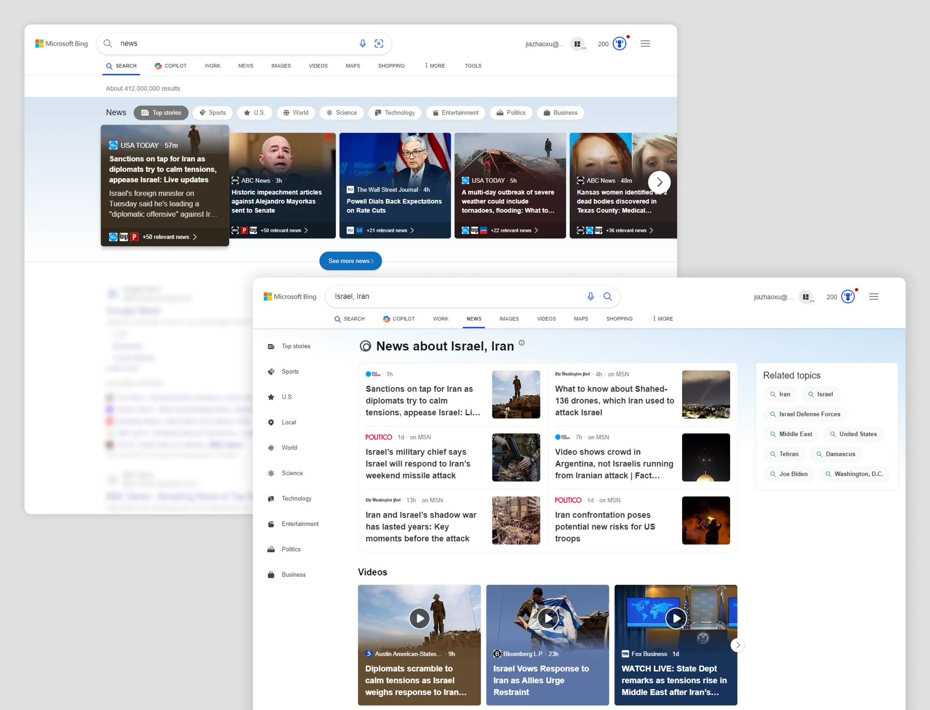Image resolution: width=930 pixels, height=710 pixels.
Task: Click the magnifier search icon in the Israel, Iran box
Action: click(608, 297)
